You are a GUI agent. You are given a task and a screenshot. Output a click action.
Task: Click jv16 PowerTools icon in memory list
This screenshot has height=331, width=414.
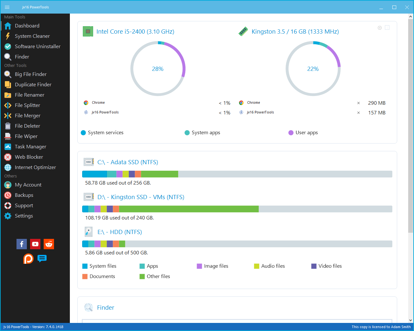tap(241, 112)
